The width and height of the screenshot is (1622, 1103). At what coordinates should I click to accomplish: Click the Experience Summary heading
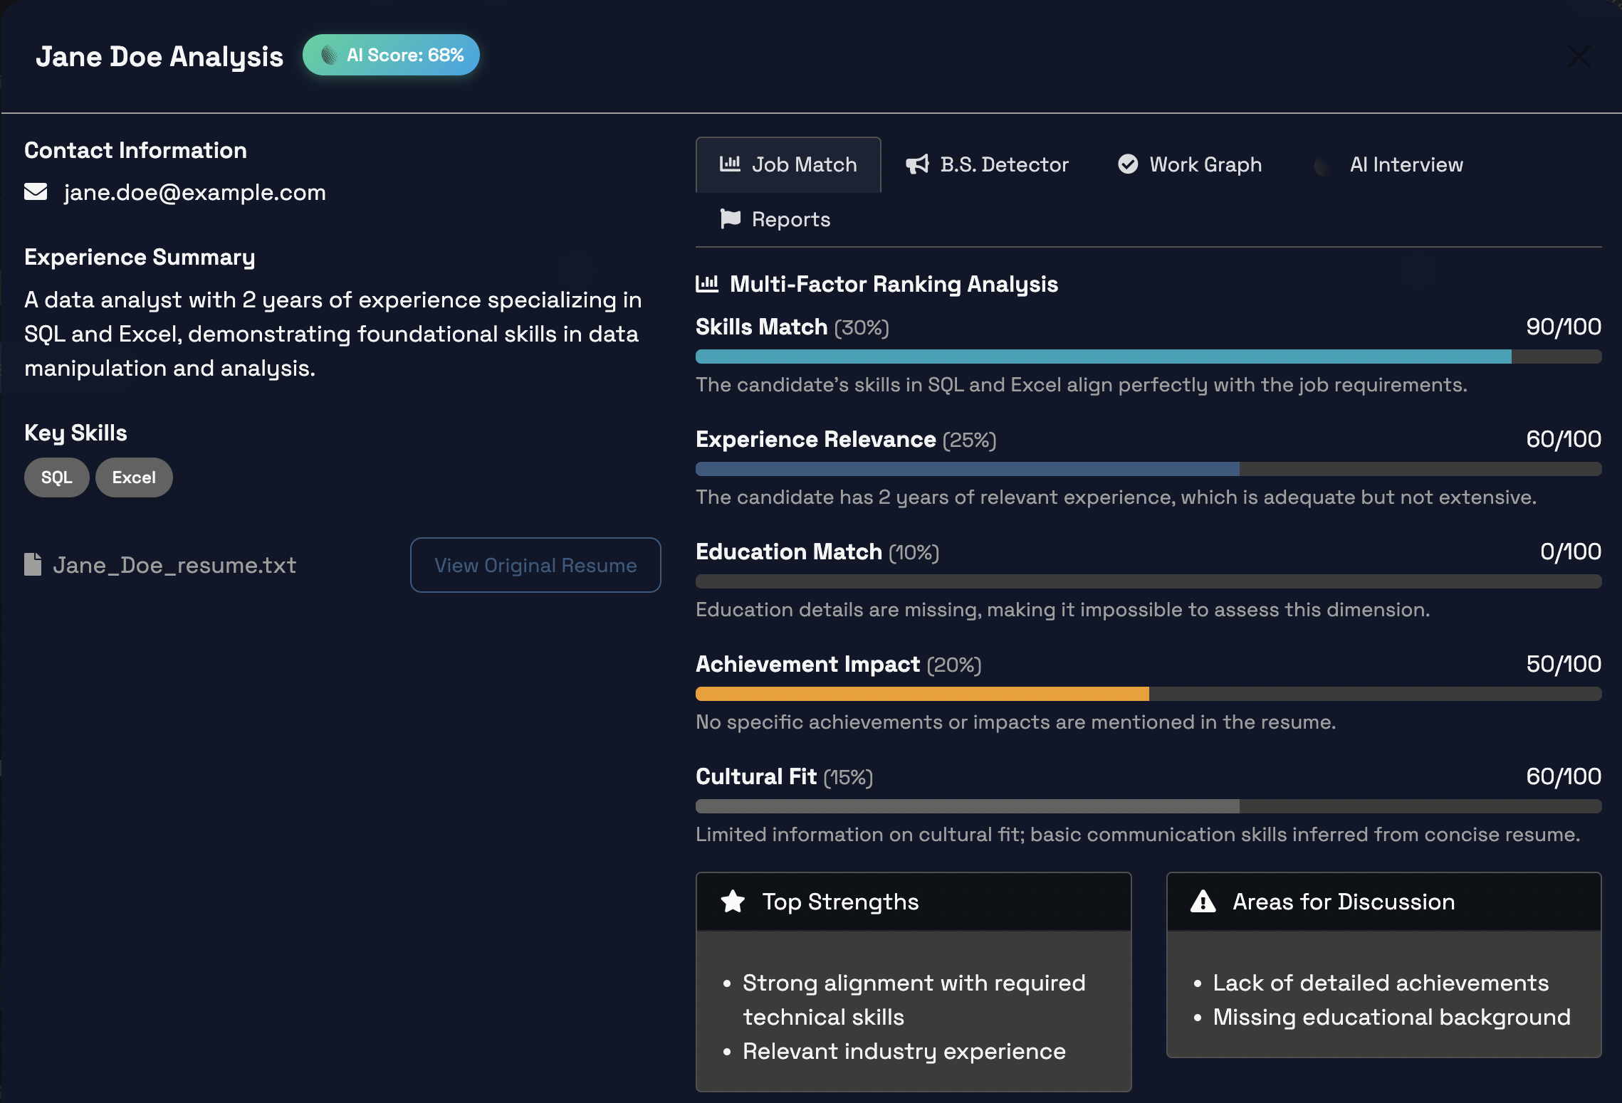[140, 257]
